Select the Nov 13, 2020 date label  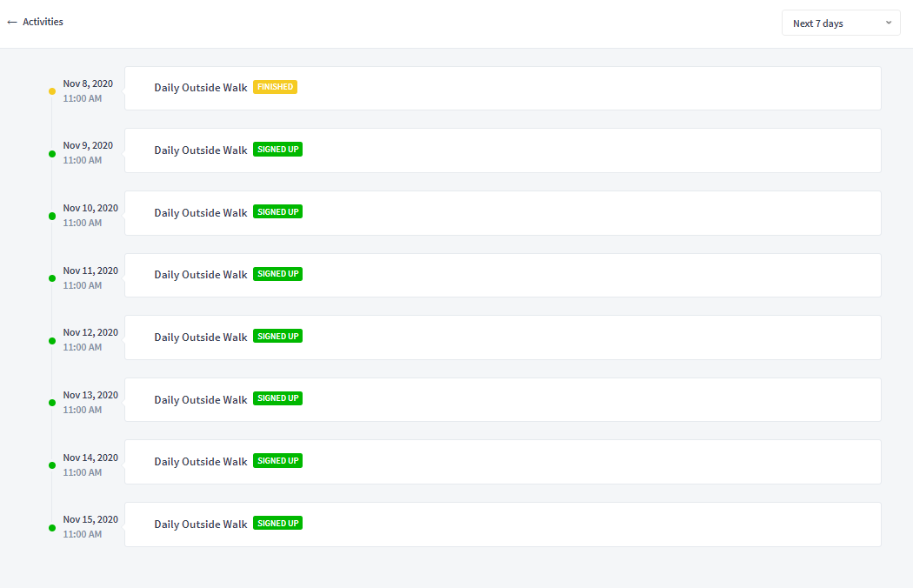pos(90,395)
